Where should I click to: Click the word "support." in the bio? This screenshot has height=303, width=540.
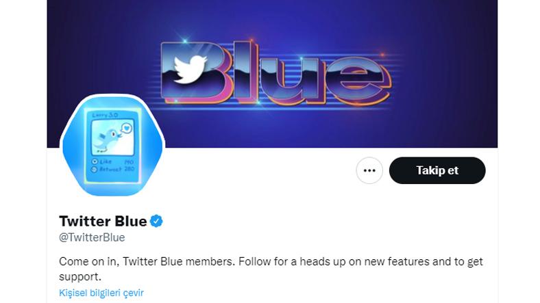tap(80, 277)
